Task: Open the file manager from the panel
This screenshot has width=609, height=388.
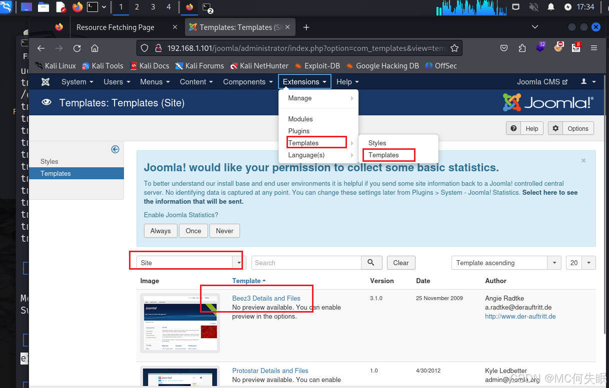Action: click(x=43, y=7)
